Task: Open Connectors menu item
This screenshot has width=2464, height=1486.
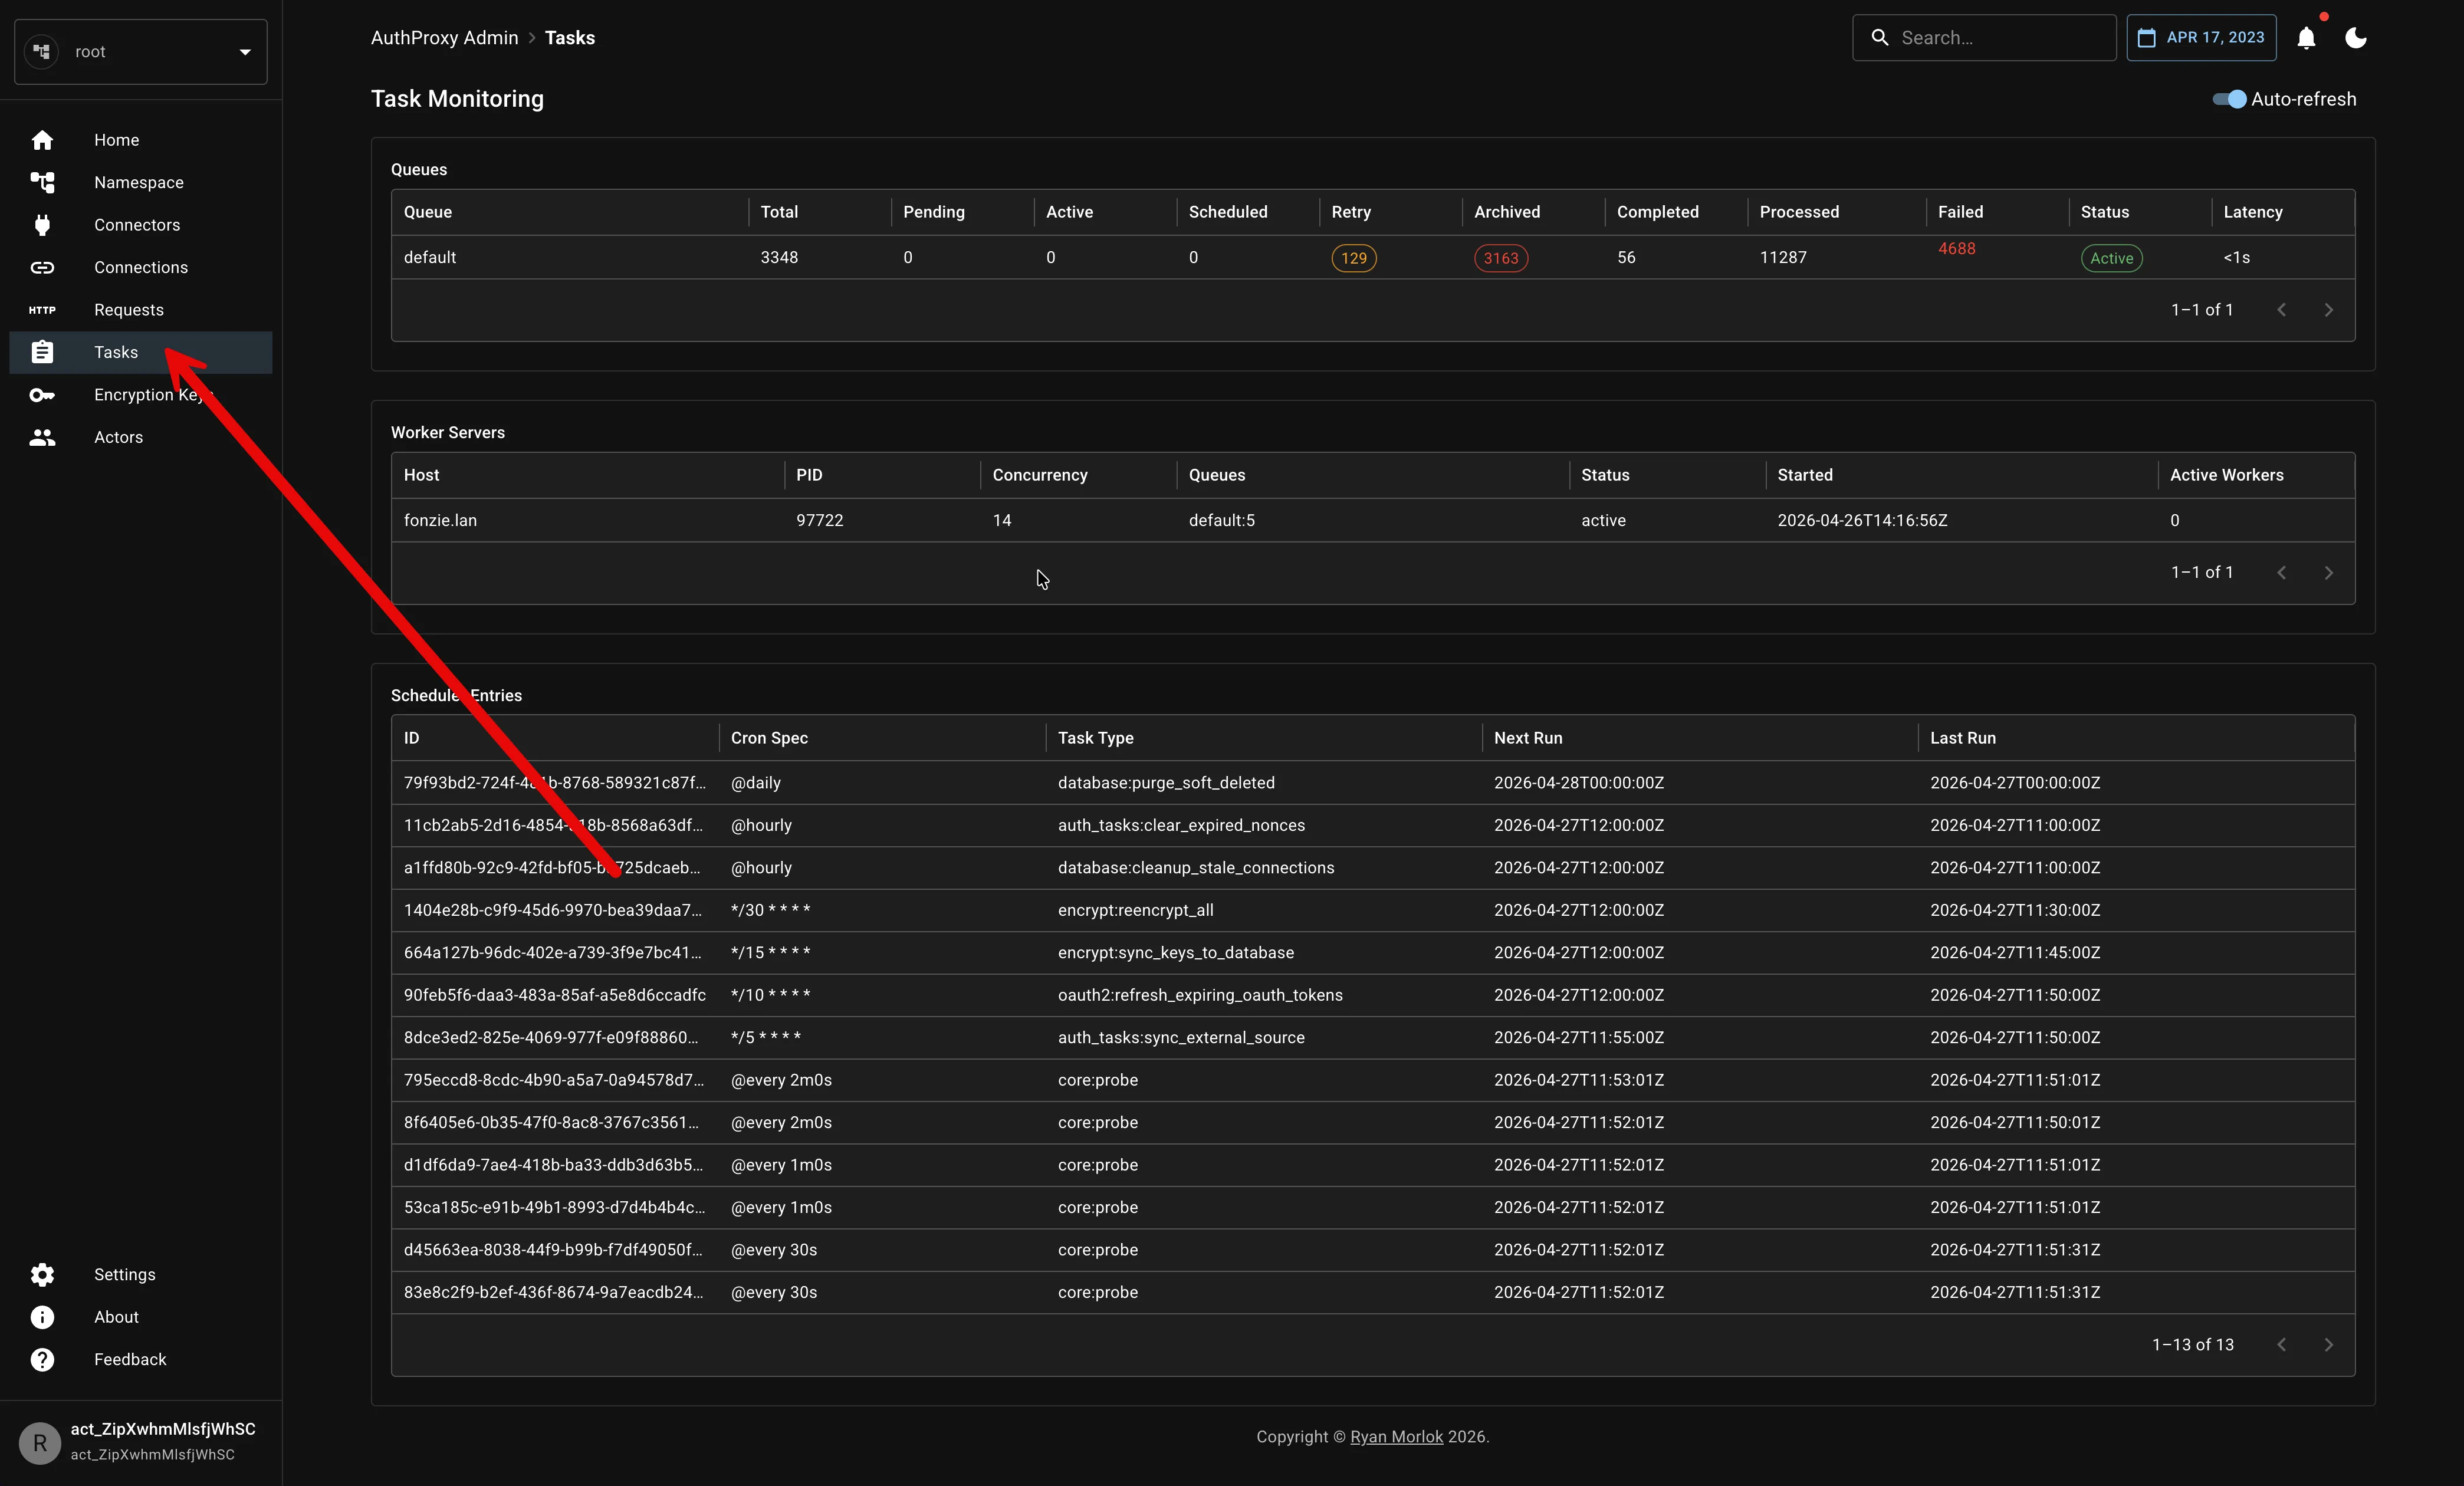Action: coord(141,225)
